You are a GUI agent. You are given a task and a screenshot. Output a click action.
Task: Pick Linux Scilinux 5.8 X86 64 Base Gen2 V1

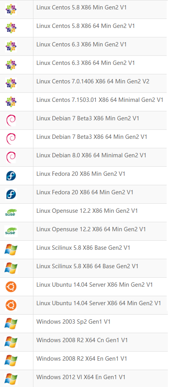pos(87,266)
